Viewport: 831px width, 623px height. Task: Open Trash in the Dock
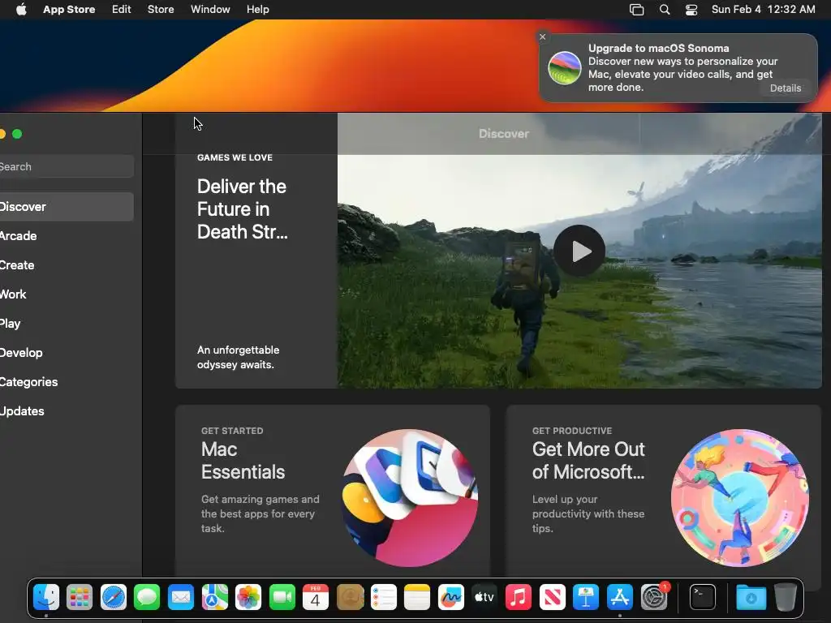[786, 598]
